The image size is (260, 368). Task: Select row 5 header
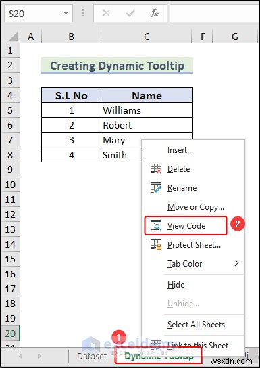(10, 110)
